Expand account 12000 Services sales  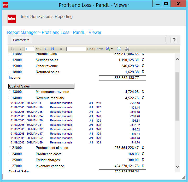pyautogui.click(x=10, y=60)
